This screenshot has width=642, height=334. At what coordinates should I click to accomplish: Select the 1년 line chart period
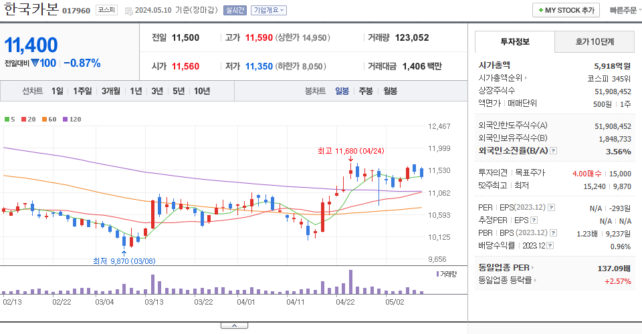pos(136,91)
